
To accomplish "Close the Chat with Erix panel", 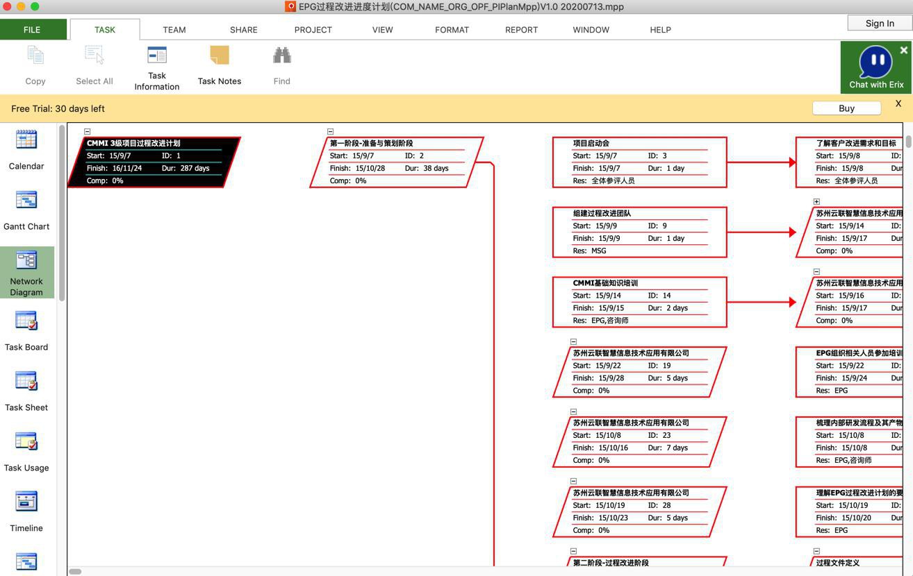I will [x=903, y=50].
